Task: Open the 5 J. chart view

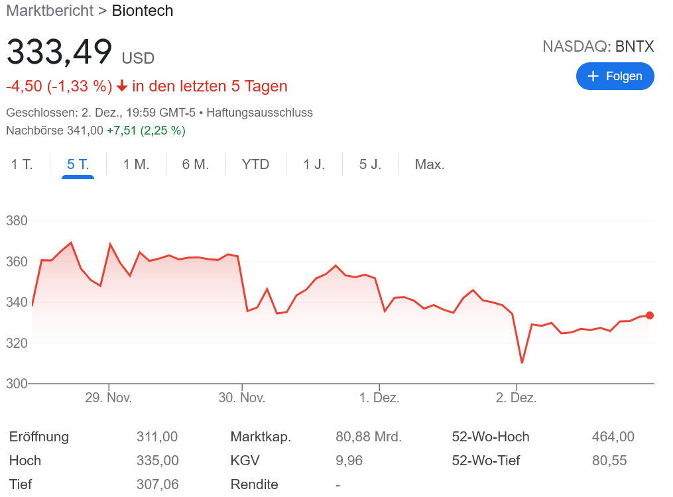Action: 370,164
